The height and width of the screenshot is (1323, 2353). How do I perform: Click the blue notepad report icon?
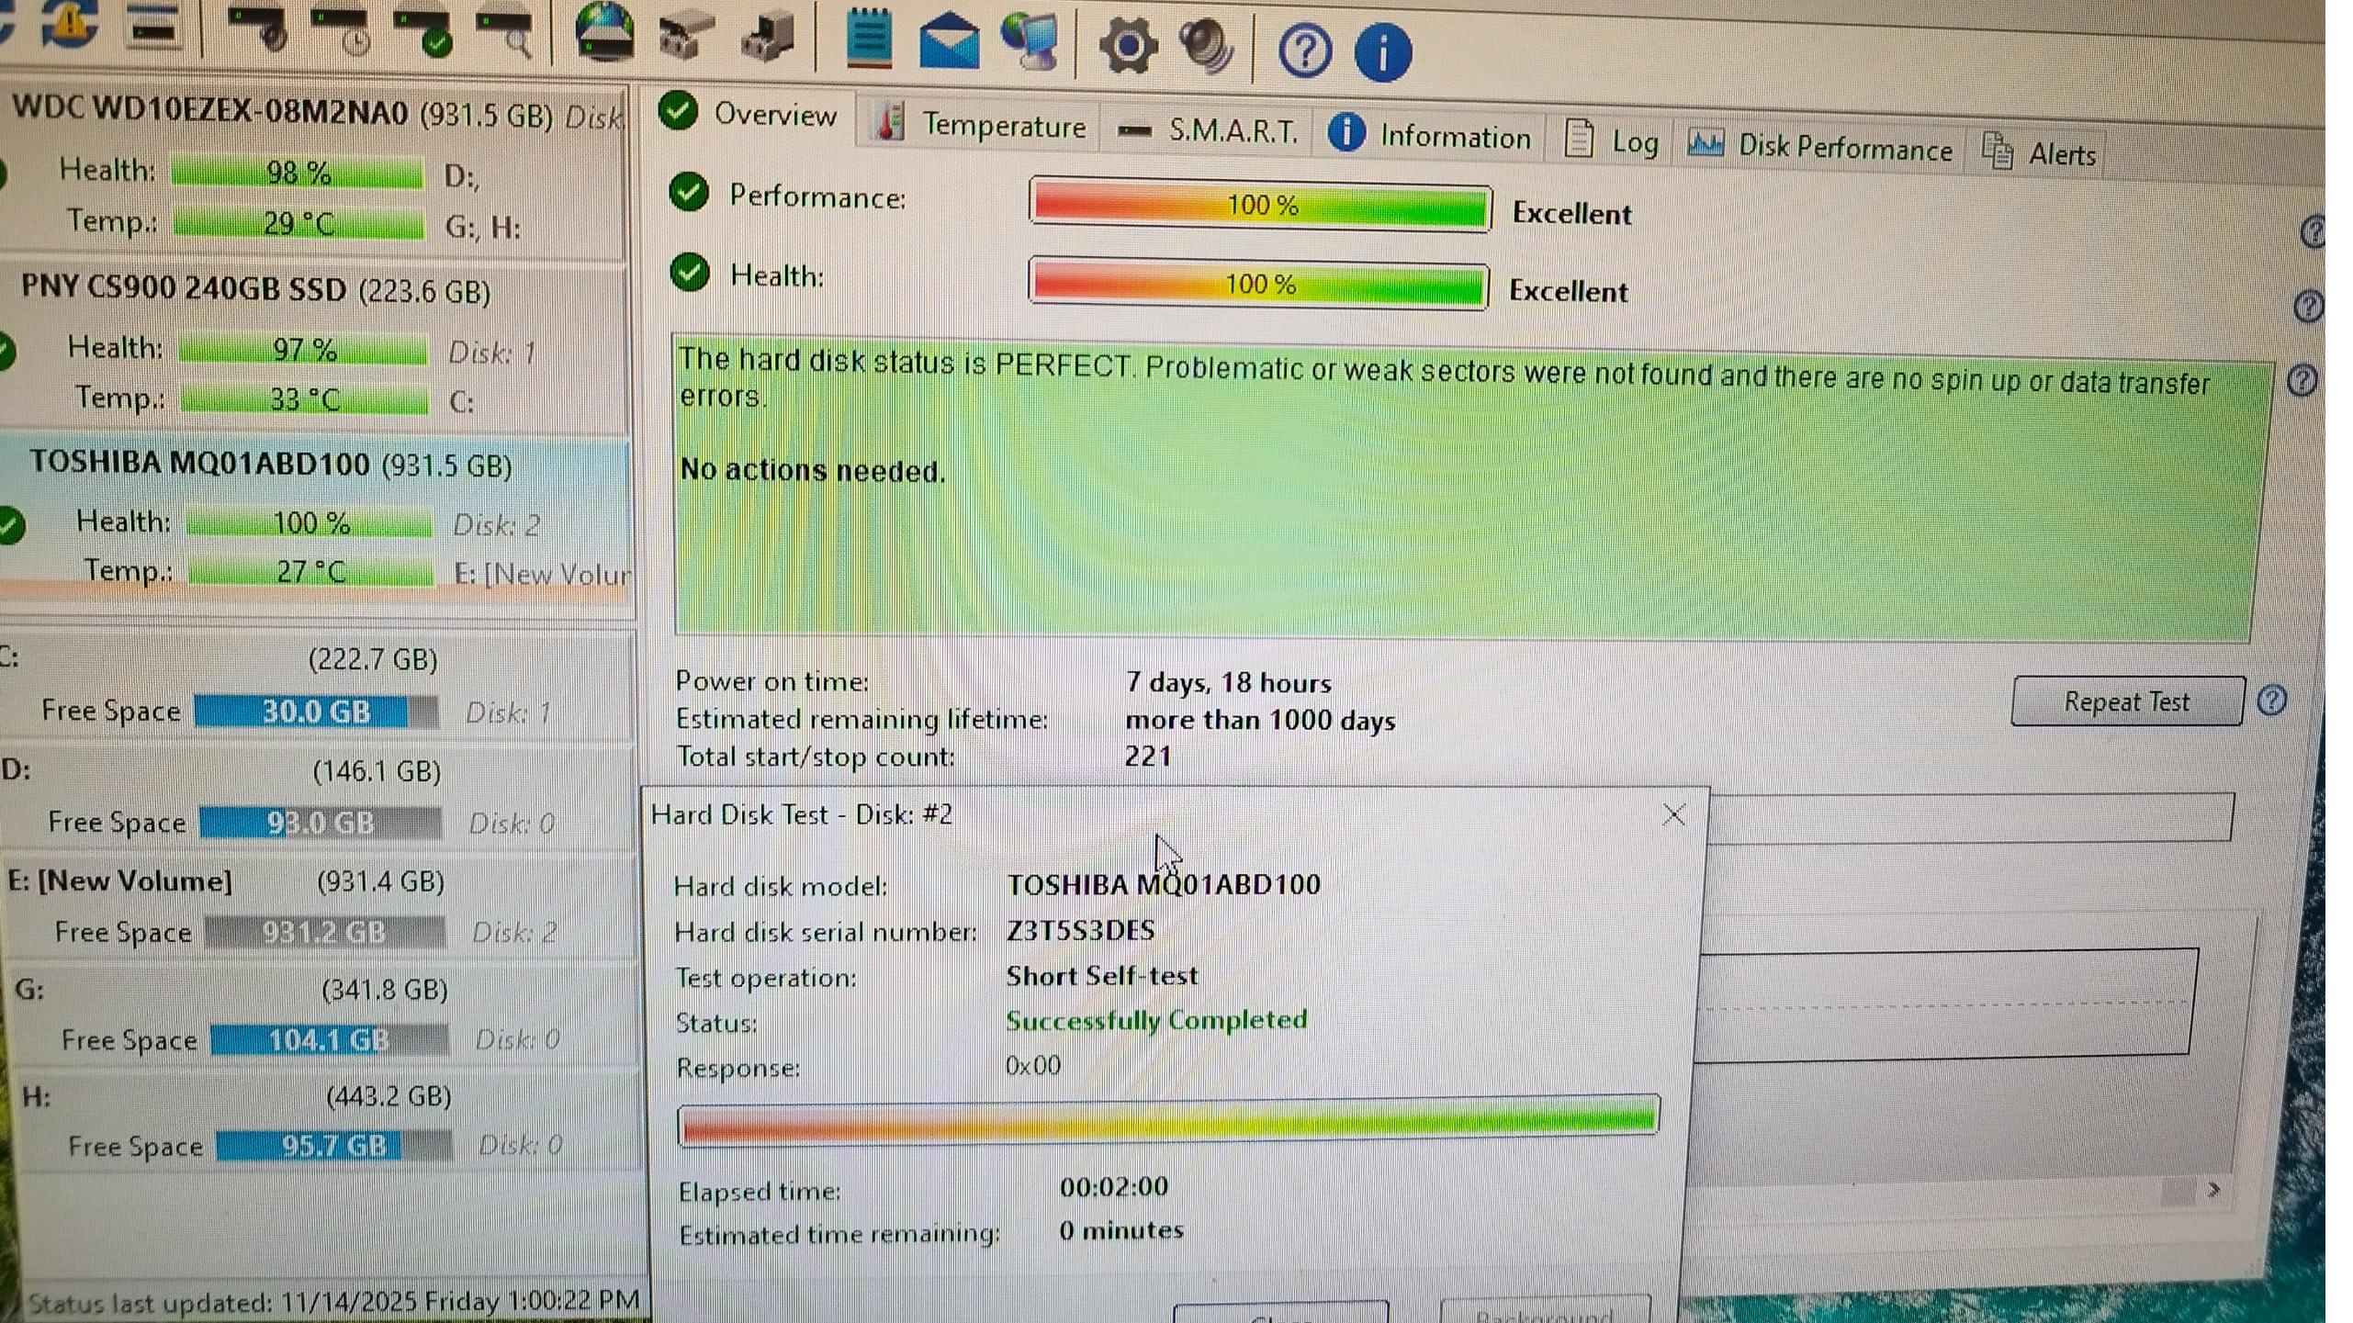[x=868, y=39]
